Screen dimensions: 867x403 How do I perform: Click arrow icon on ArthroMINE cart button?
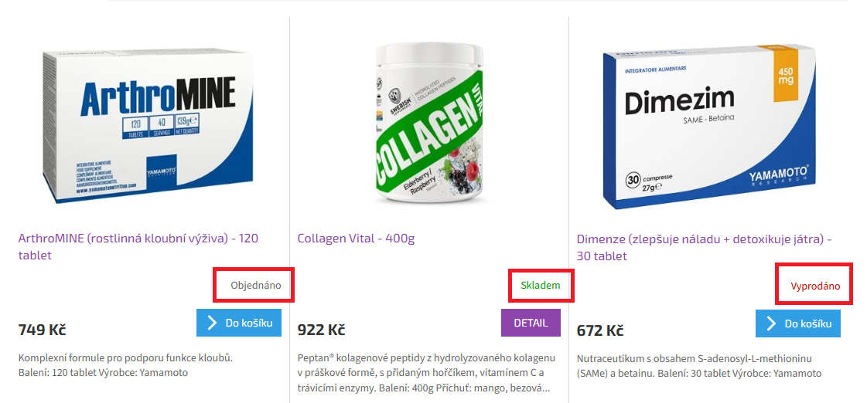tap(210, 323)
